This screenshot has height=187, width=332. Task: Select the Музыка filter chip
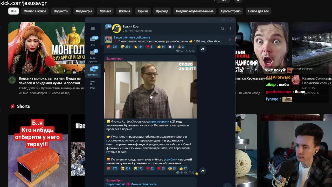(x=105, y=11)
